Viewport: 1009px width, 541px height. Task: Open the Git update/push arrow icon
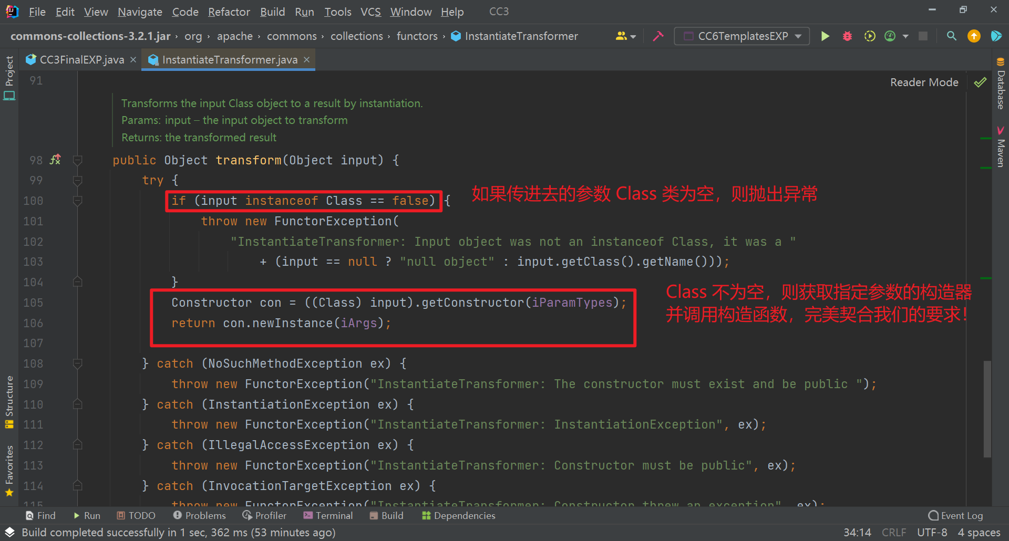974,36
